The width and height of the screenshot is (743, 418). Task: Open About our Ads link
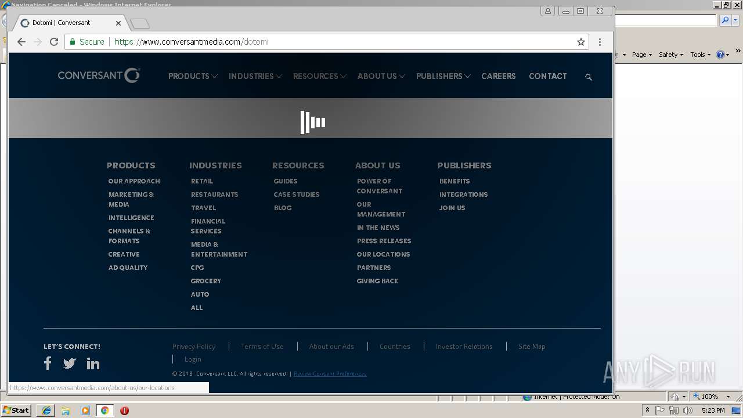click(331, 346)
